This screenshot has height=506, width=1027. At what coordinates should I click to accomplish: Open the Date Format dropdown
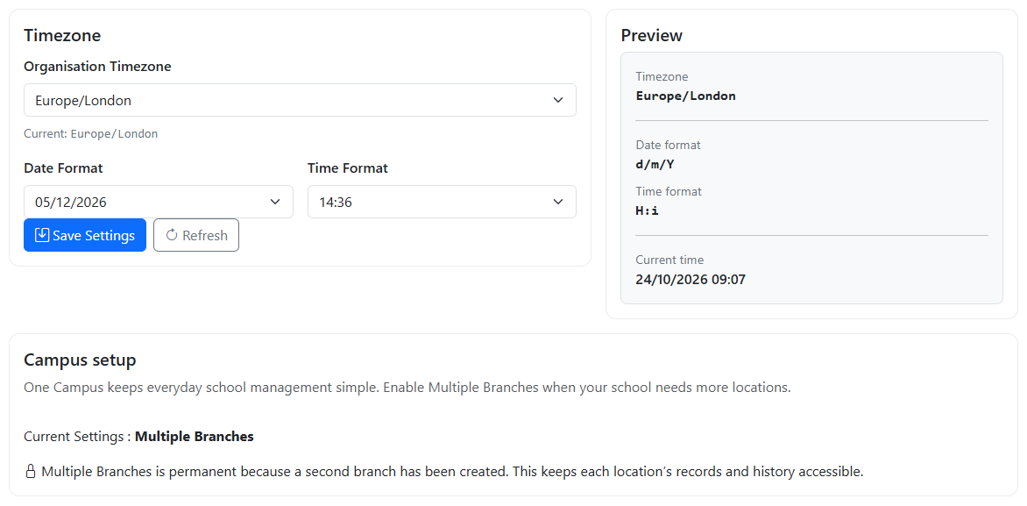coord(159,202)
